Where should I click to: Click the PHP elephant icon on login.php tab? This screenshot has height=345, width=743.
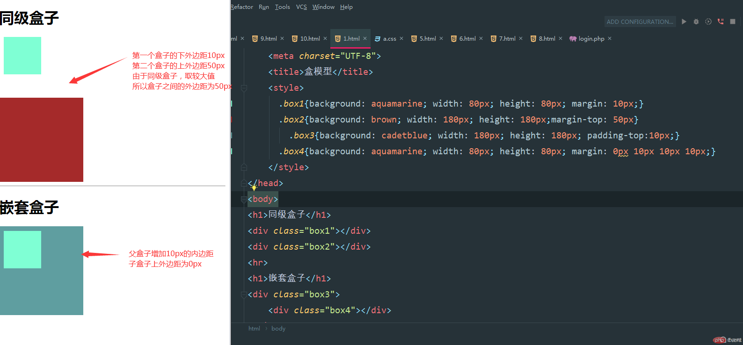573,39
